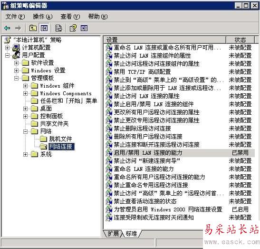
Task: Select 任务栏和「开始」菜单 in the tree
Action: click(68, 101)
